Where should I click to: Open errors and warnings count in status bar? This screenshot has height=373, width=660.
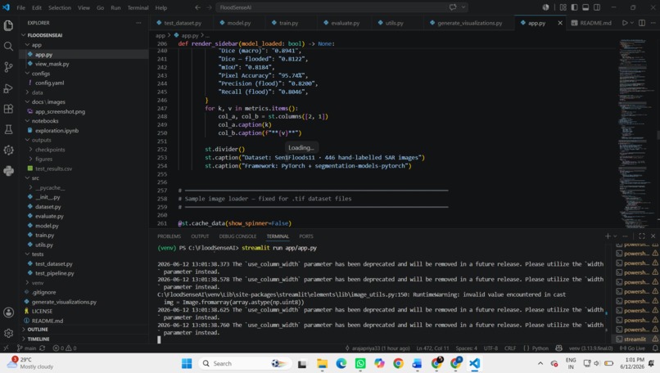65,348
